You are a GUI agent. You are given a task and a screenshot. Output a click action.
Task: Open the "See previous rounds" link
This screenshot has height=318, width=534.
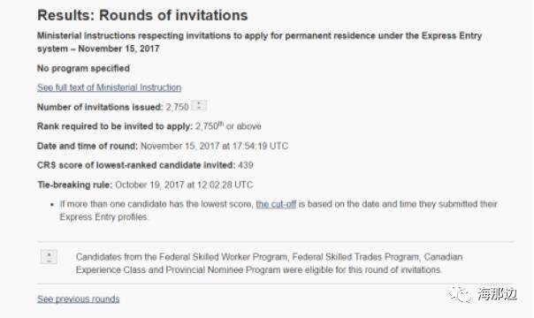point(79,299)
